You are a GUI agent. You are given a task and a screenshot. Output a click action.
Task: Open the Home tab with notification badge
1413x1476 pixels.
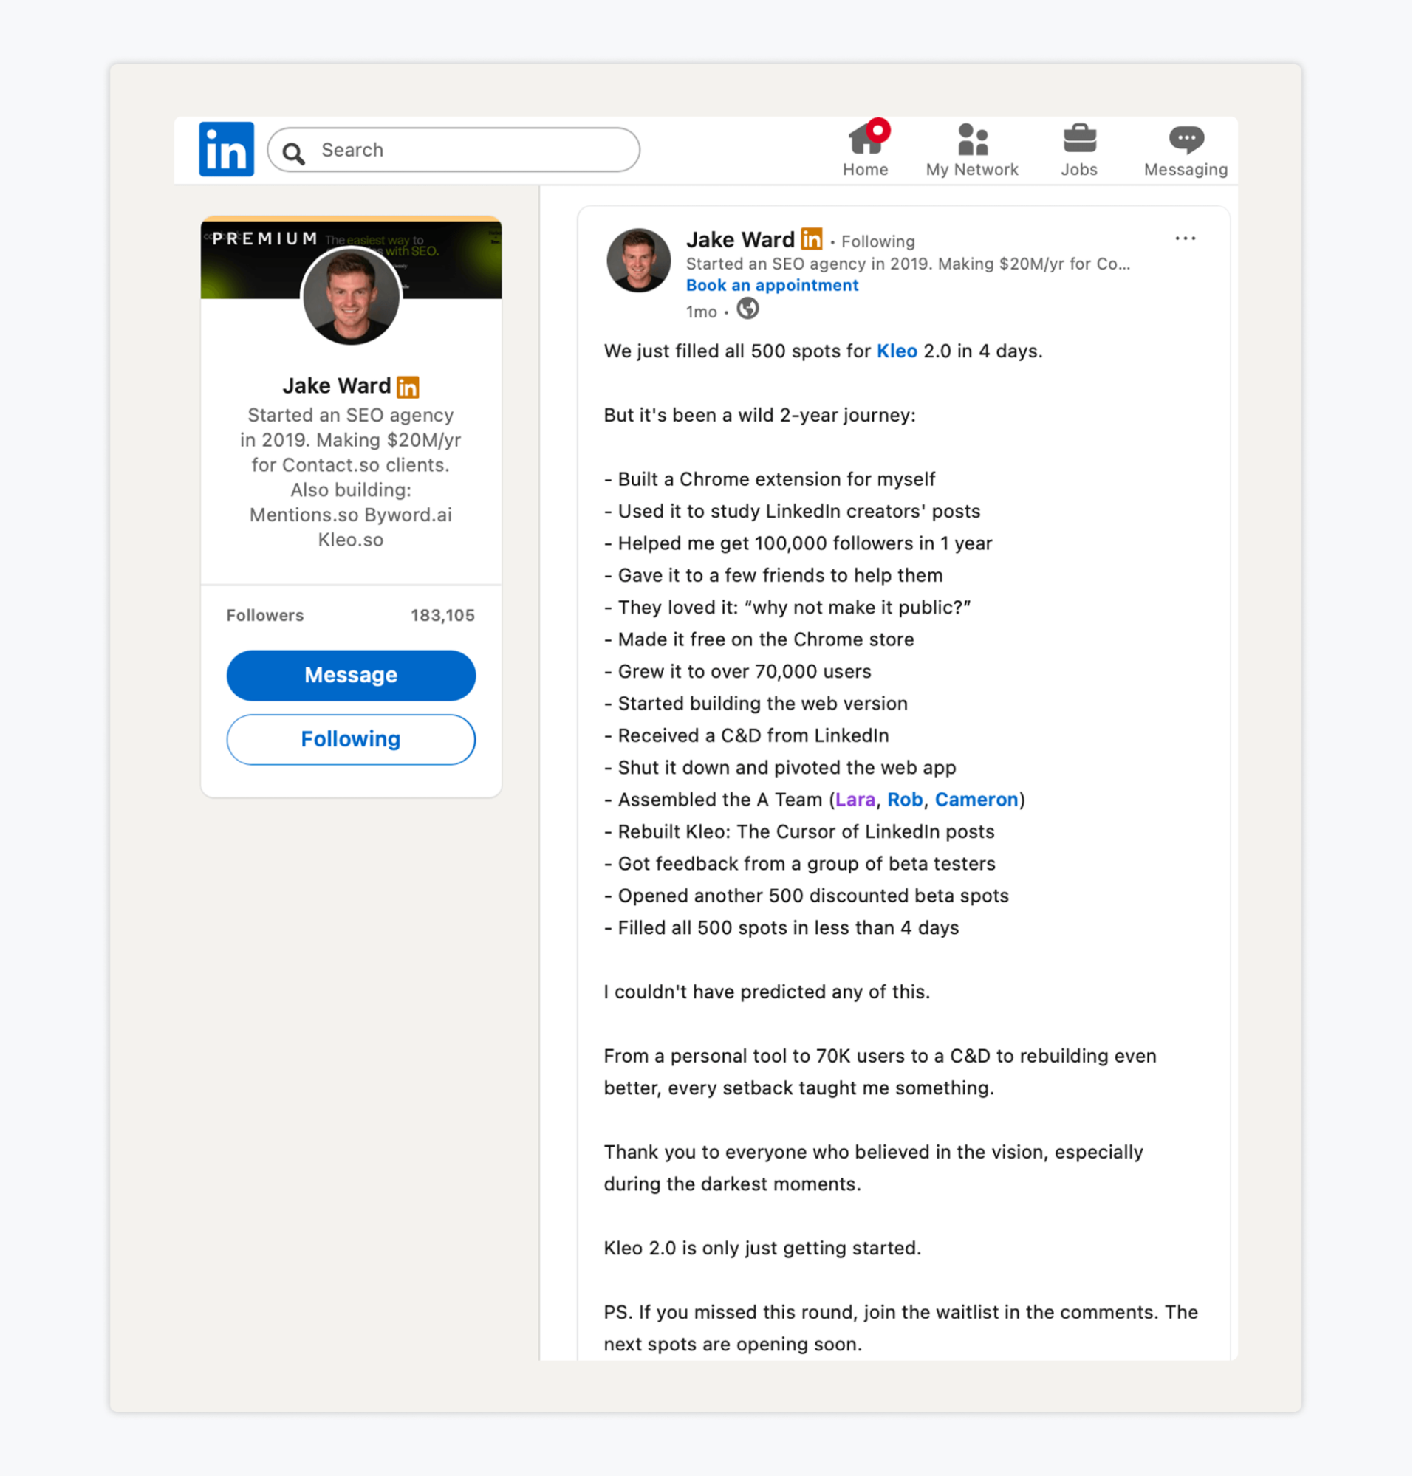click(866, 149)
